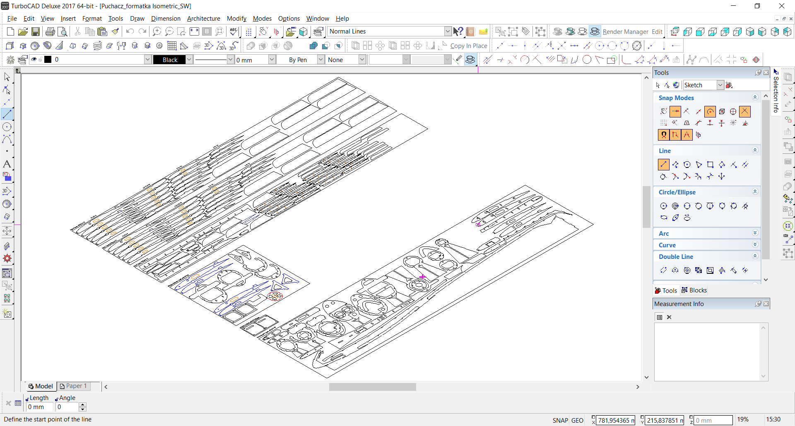
Task: Open the Black pen color swatch
Action: click(169, 60)
